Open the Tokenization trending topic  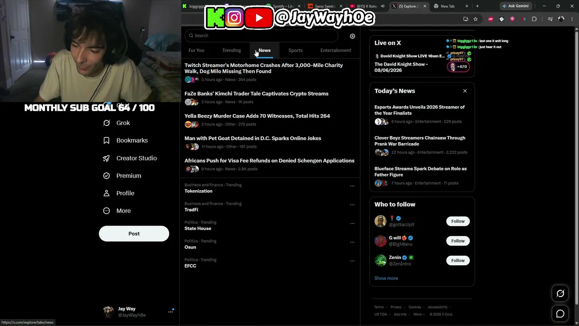(x=199, y=191)
